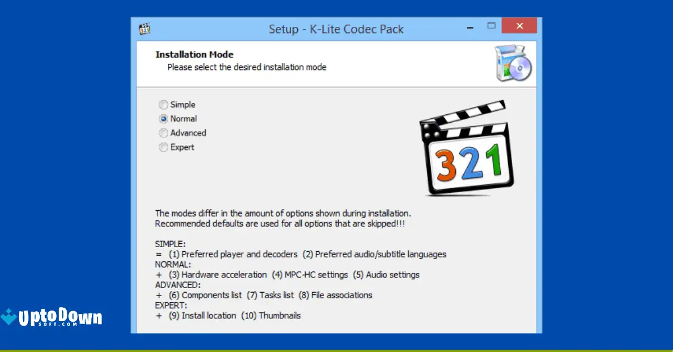Click the NORMAL modes description text
Viewport: 673px width, 352px height.
tap(287, 275)
